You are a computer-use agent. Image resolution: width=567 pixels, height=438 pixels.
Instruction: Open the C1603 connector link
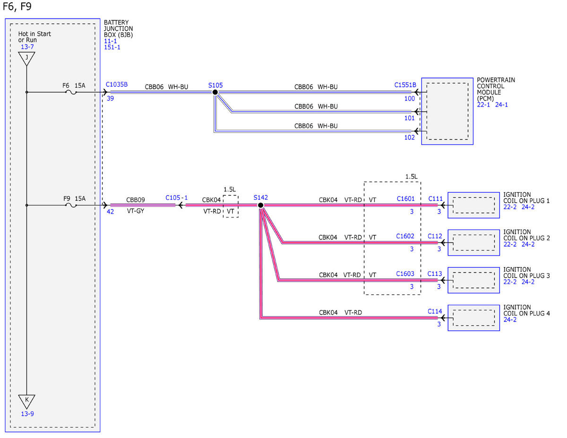tap(405, 274)
